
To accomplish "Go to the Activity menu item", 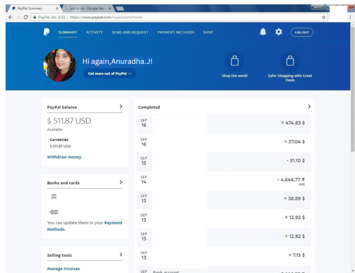I will tap(94, 32).
